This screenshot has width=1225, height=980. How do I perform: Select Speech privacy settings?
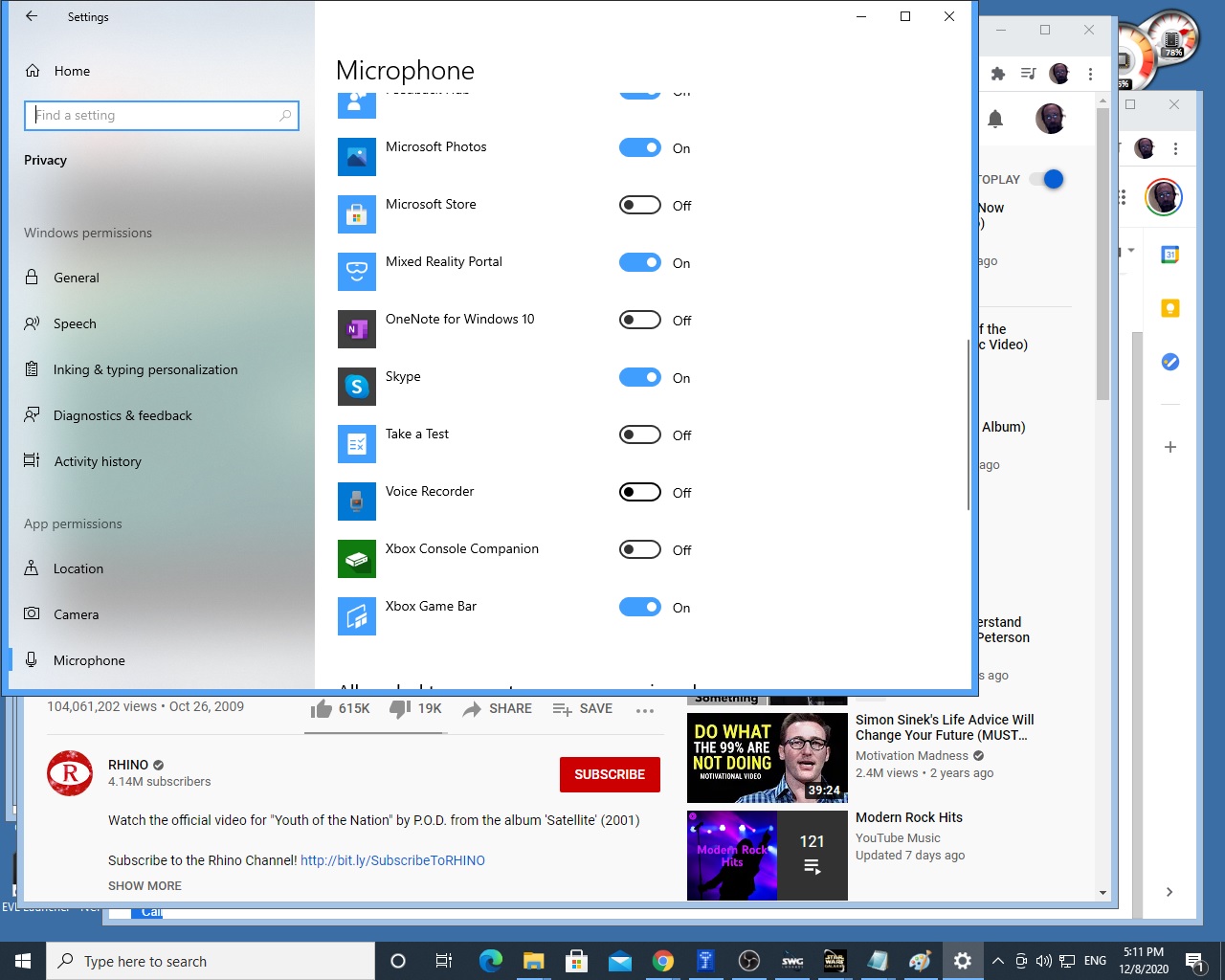(x=161, y=323)
